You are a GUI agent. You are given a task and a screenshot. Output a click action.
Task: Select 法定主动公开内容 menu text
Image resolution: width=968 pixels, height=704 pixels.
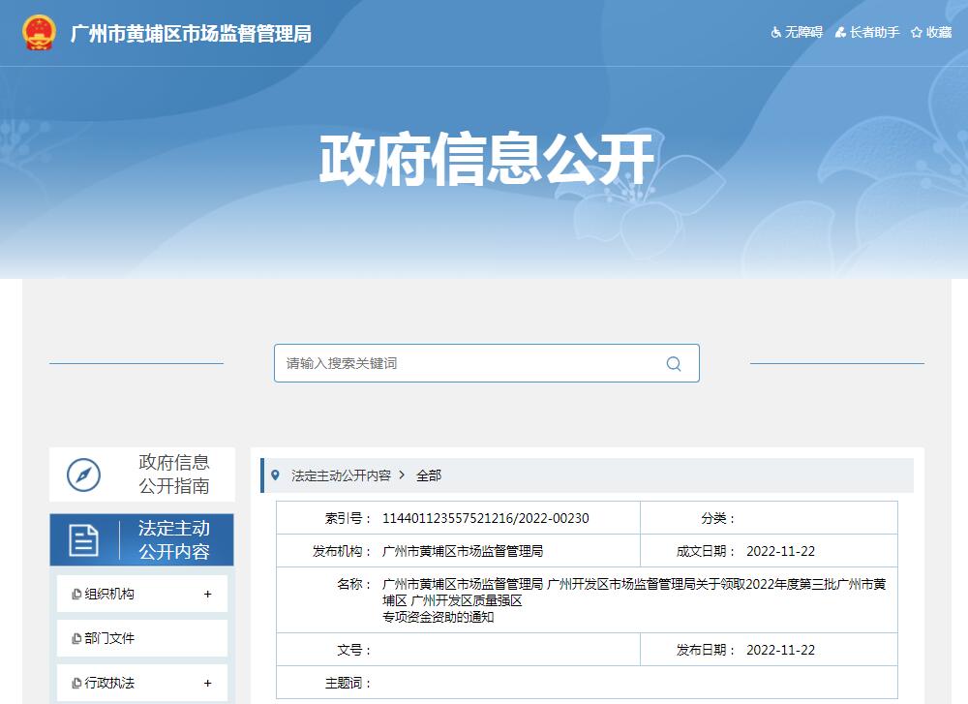pyautogui.click(x=174, y=540)
